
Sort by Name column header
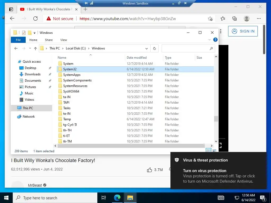coord(91,58)
